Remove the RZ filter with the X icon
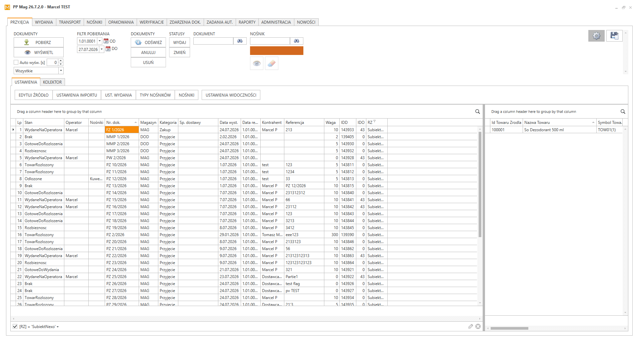 coord(478,326)
